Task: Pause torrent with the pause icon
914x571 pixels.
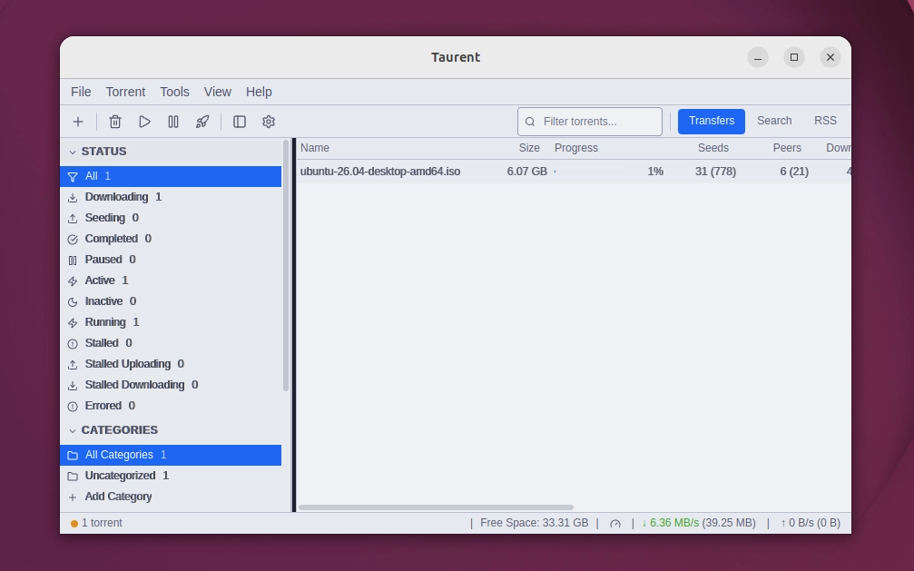Action: (173, 122)
